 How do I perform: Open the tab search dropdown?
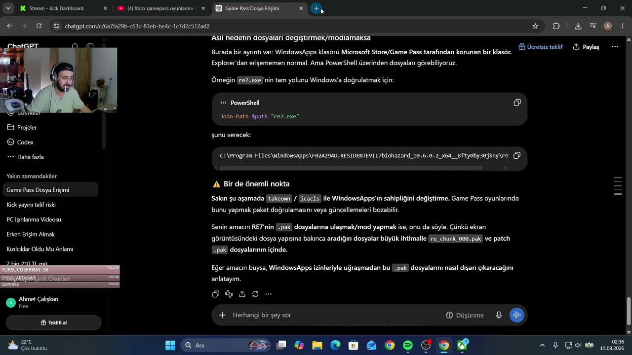8,8
